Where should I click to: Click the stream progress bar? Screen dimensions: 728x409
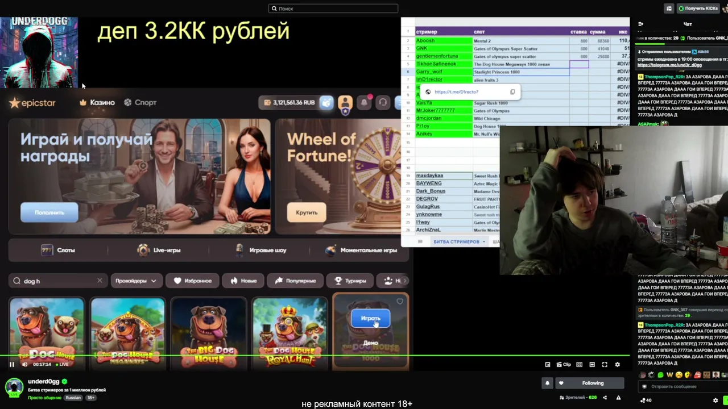tap(315, 356)
